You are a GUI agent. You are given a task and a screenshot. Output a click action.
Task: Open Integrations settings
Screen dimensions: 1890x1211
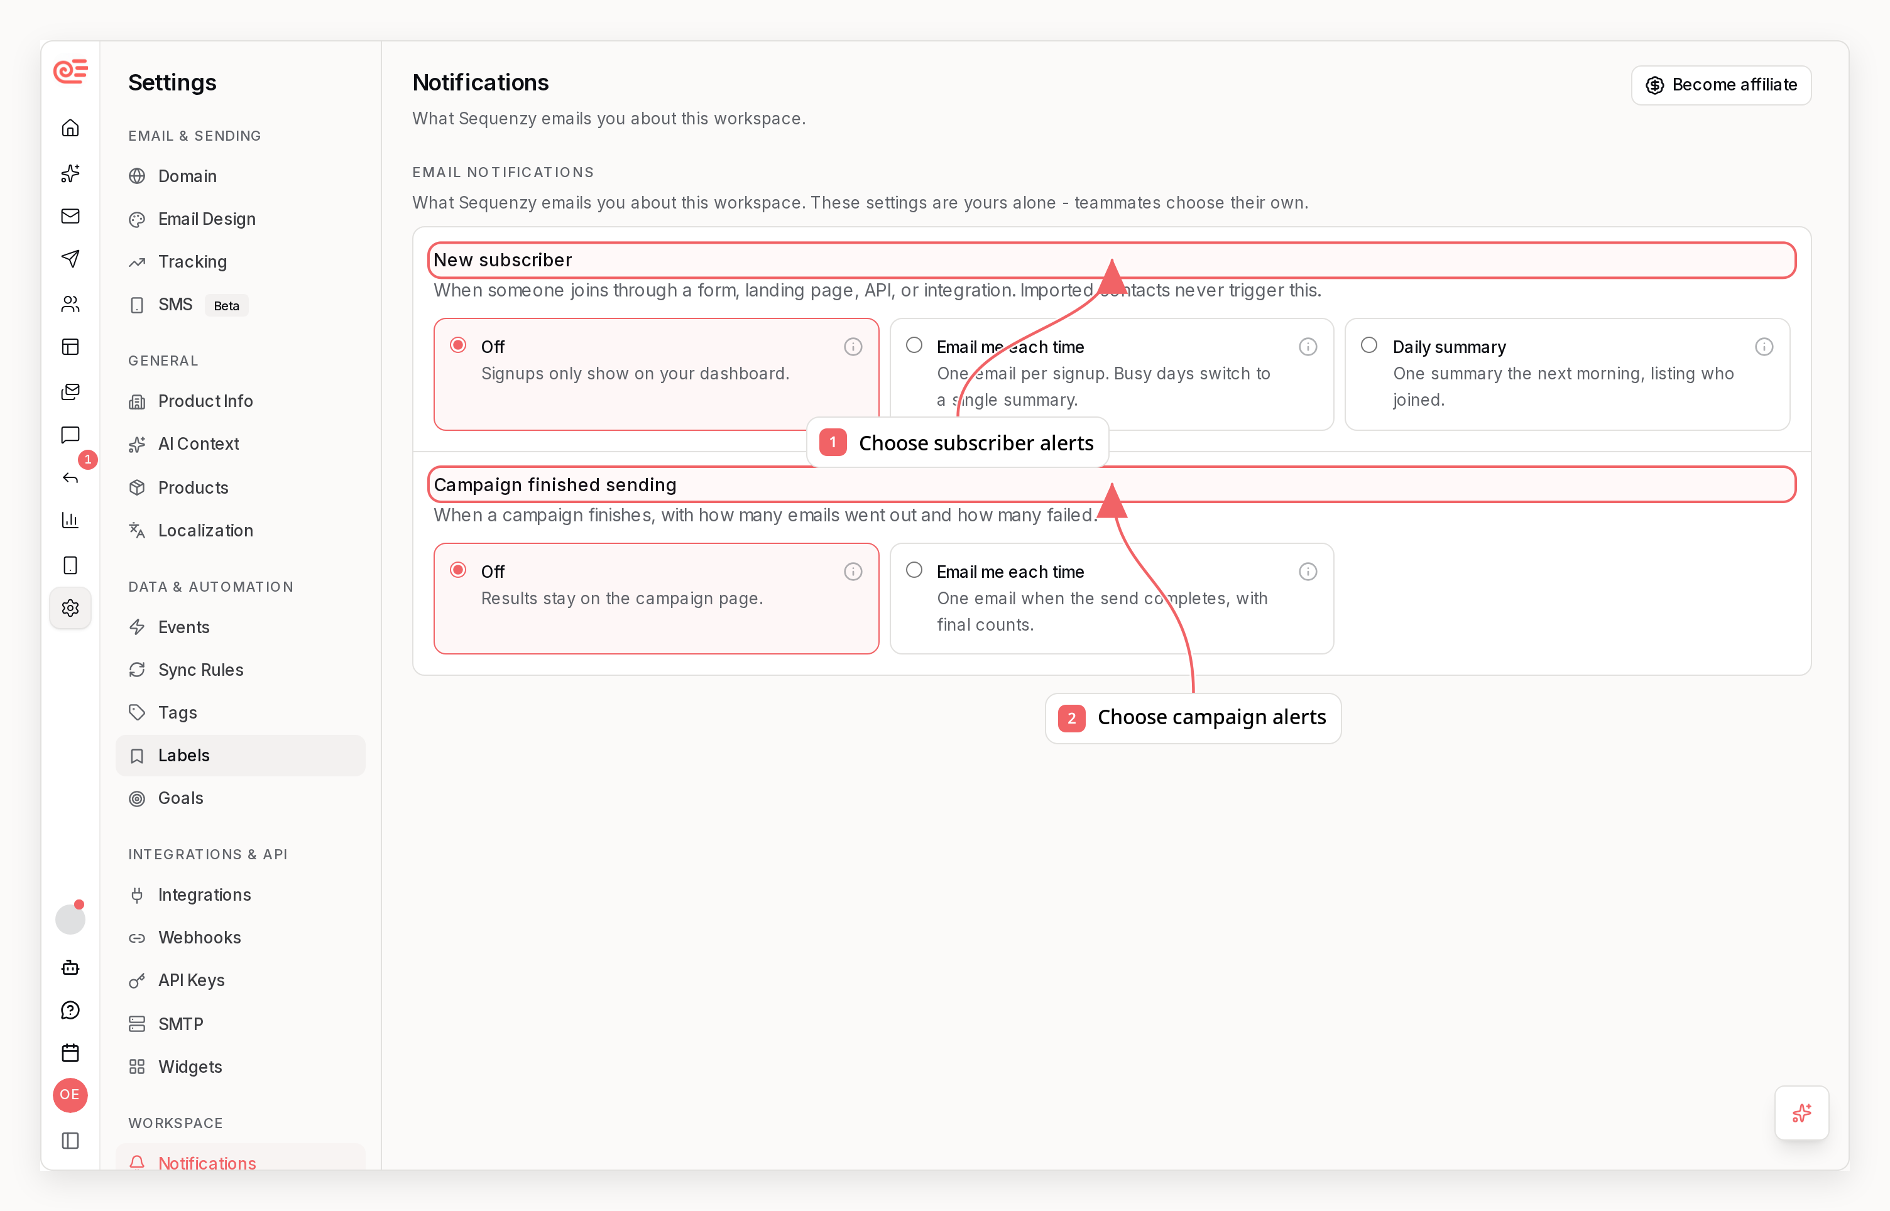(240, 895)
